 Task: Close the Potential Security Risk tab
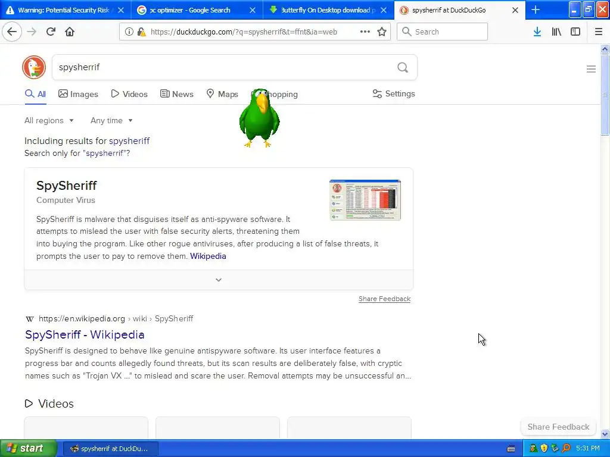121,10
